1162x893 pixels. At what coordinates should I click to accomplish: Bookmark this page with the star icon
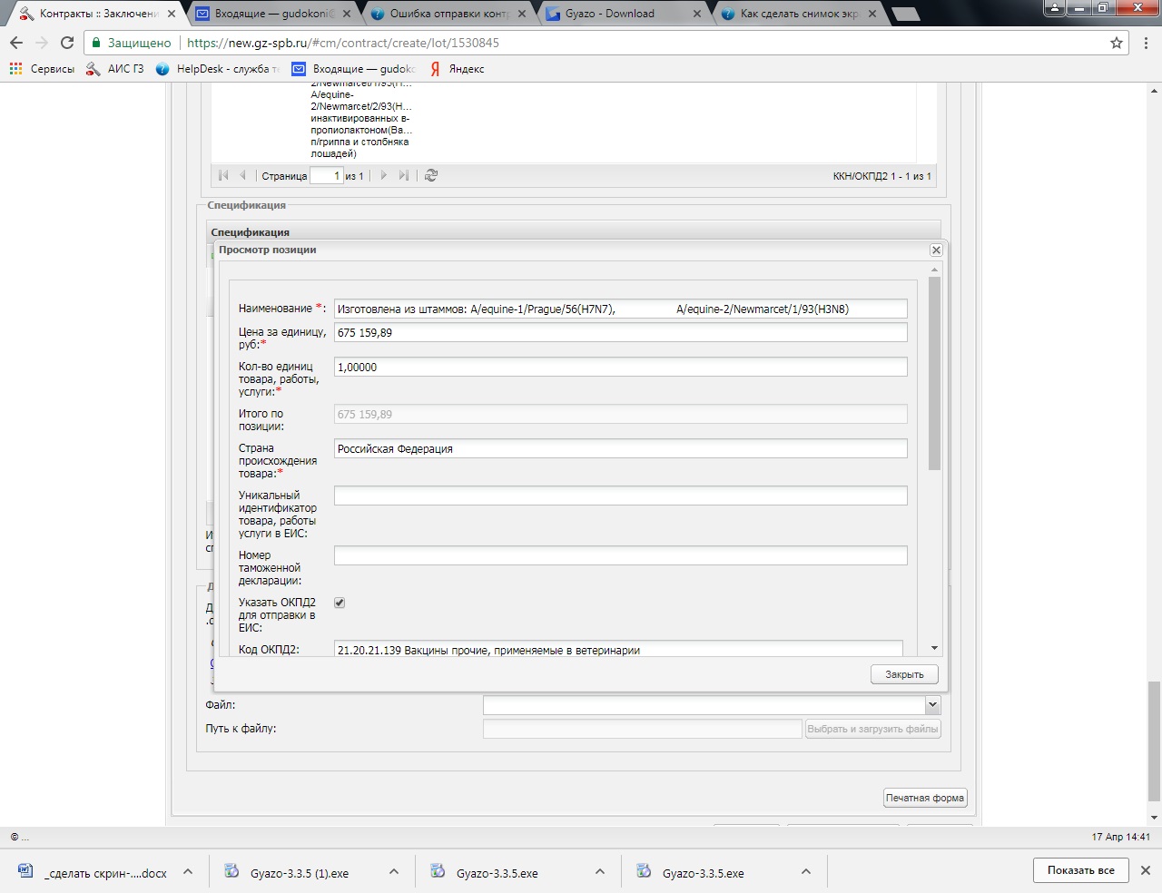click(x=1117, y=43)
